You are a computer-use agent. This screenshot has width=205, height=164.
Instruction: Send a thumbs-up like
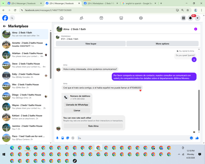(x=197, y=138)
